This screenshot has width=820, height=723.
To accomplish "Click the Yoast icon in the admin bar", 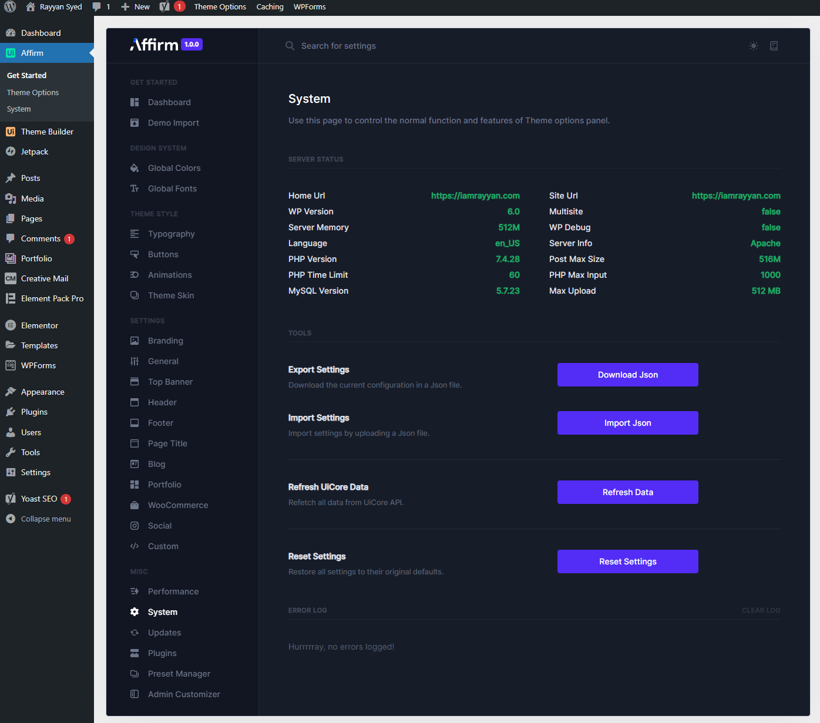I will [164, 7].
